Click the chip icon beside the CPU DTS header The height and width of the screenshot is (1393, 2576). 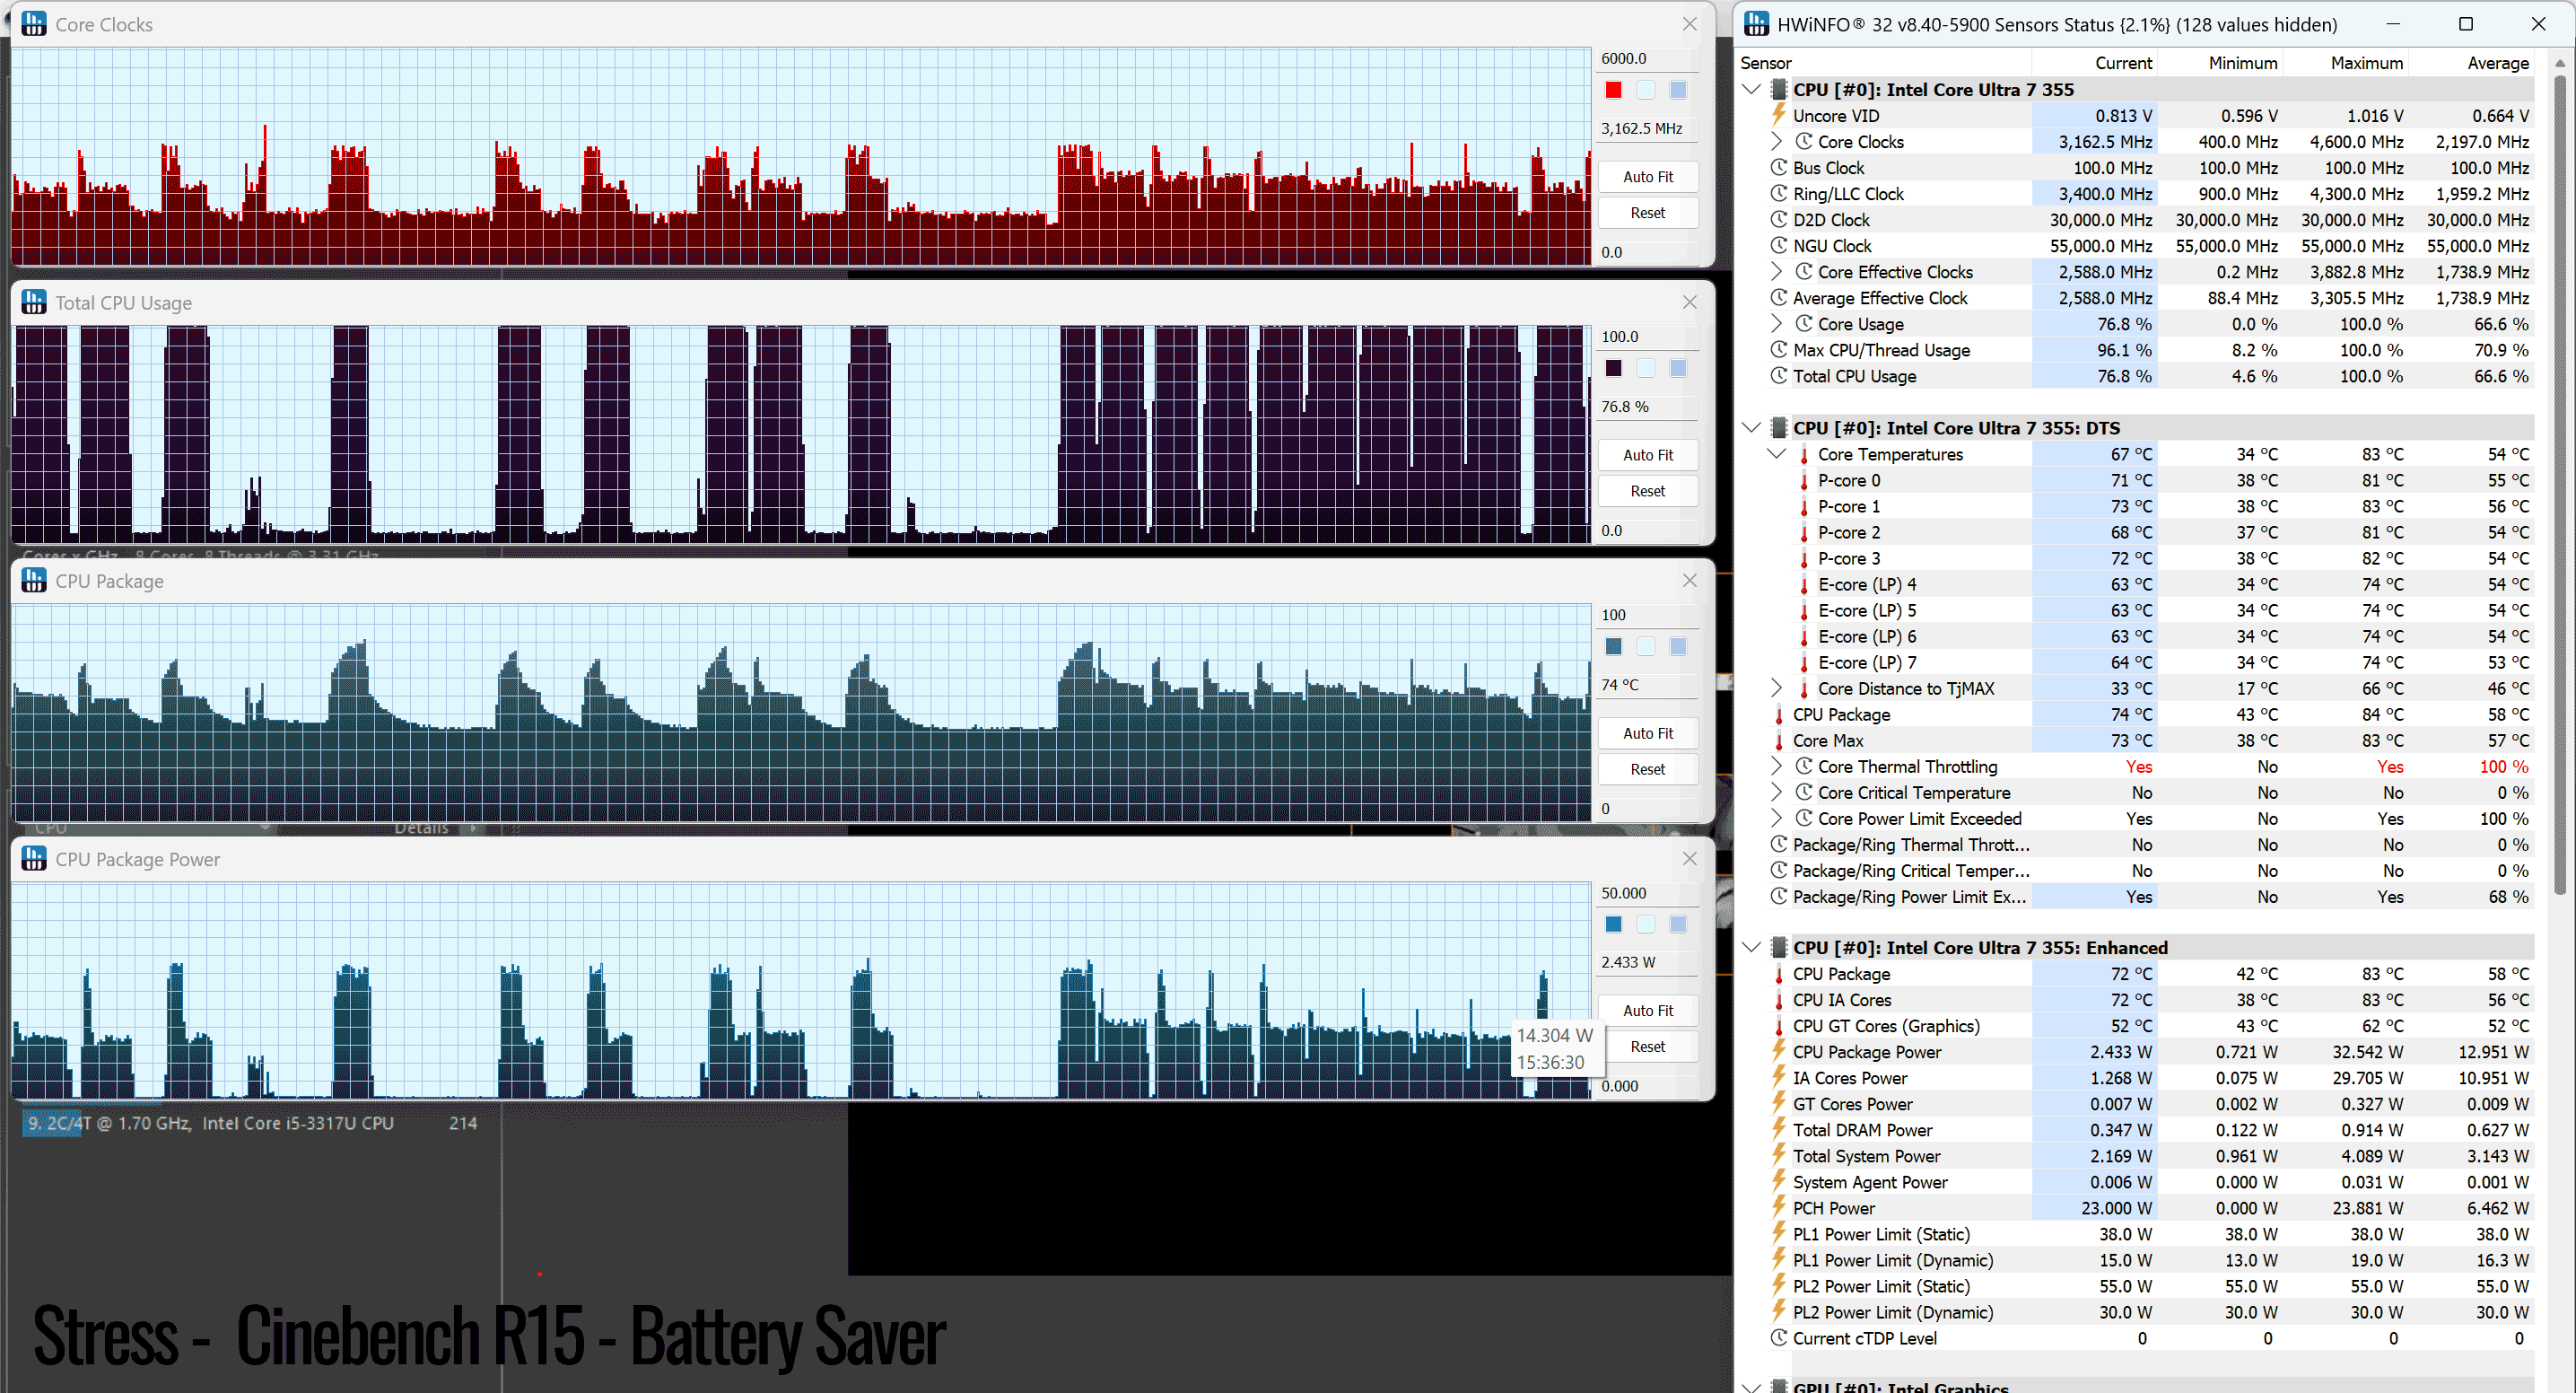click(1779, 428)
